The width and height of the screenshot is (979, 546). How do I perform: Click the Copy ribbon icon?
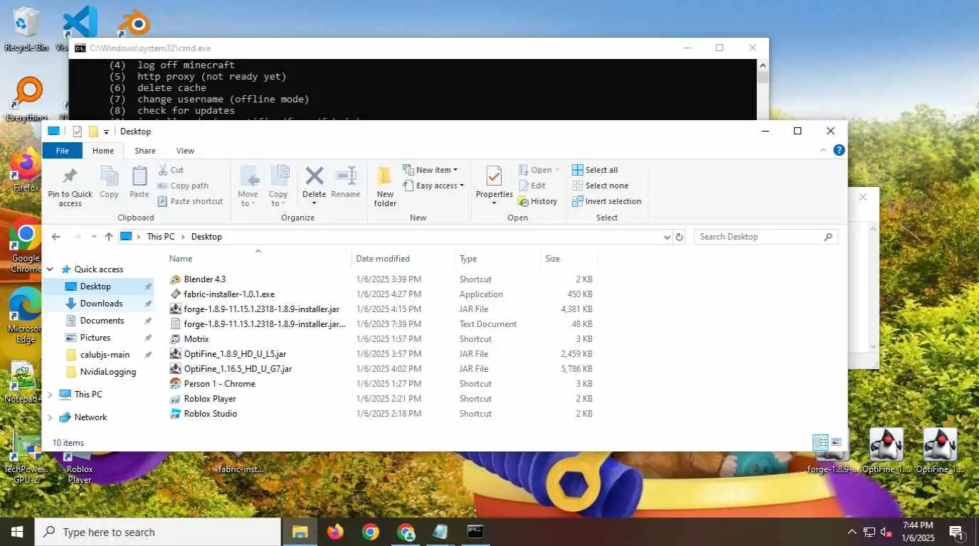click(109, 176)
